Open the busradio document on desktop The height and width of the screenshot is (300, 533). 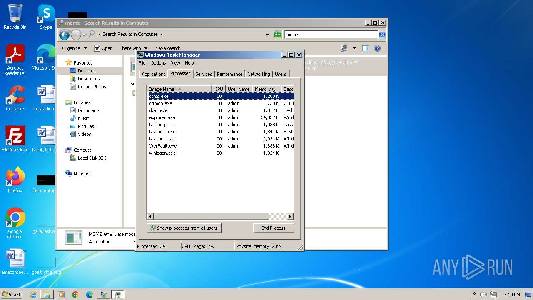tap(45, 99)
